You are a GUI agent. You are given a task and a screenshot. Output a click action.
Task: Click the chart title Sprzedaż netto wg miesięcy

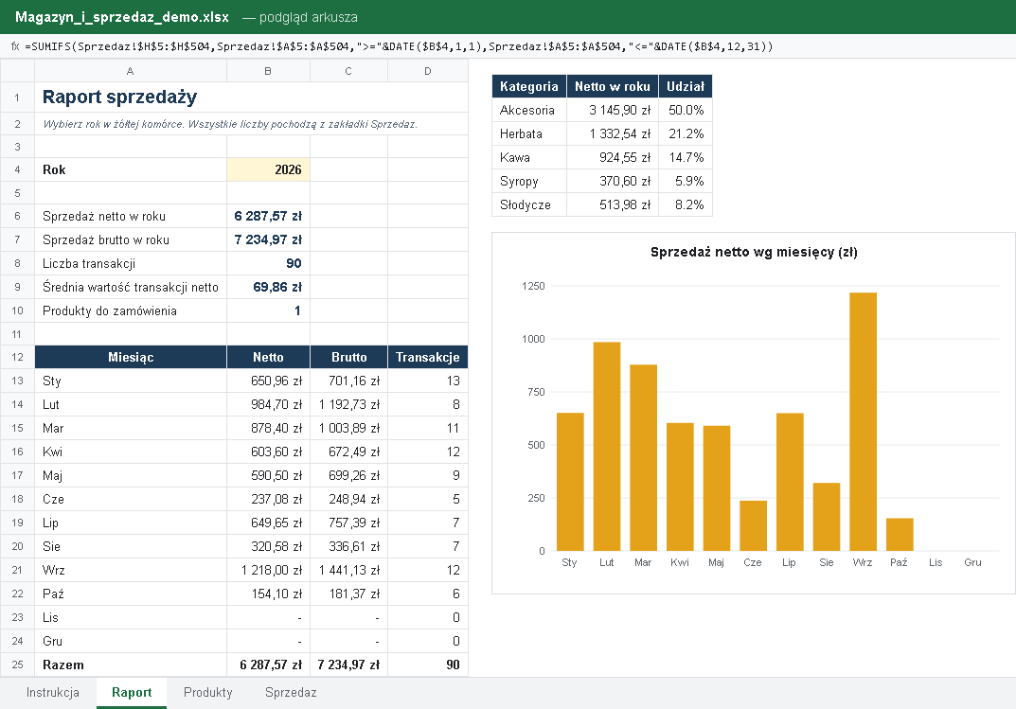[x=754, y=252]
